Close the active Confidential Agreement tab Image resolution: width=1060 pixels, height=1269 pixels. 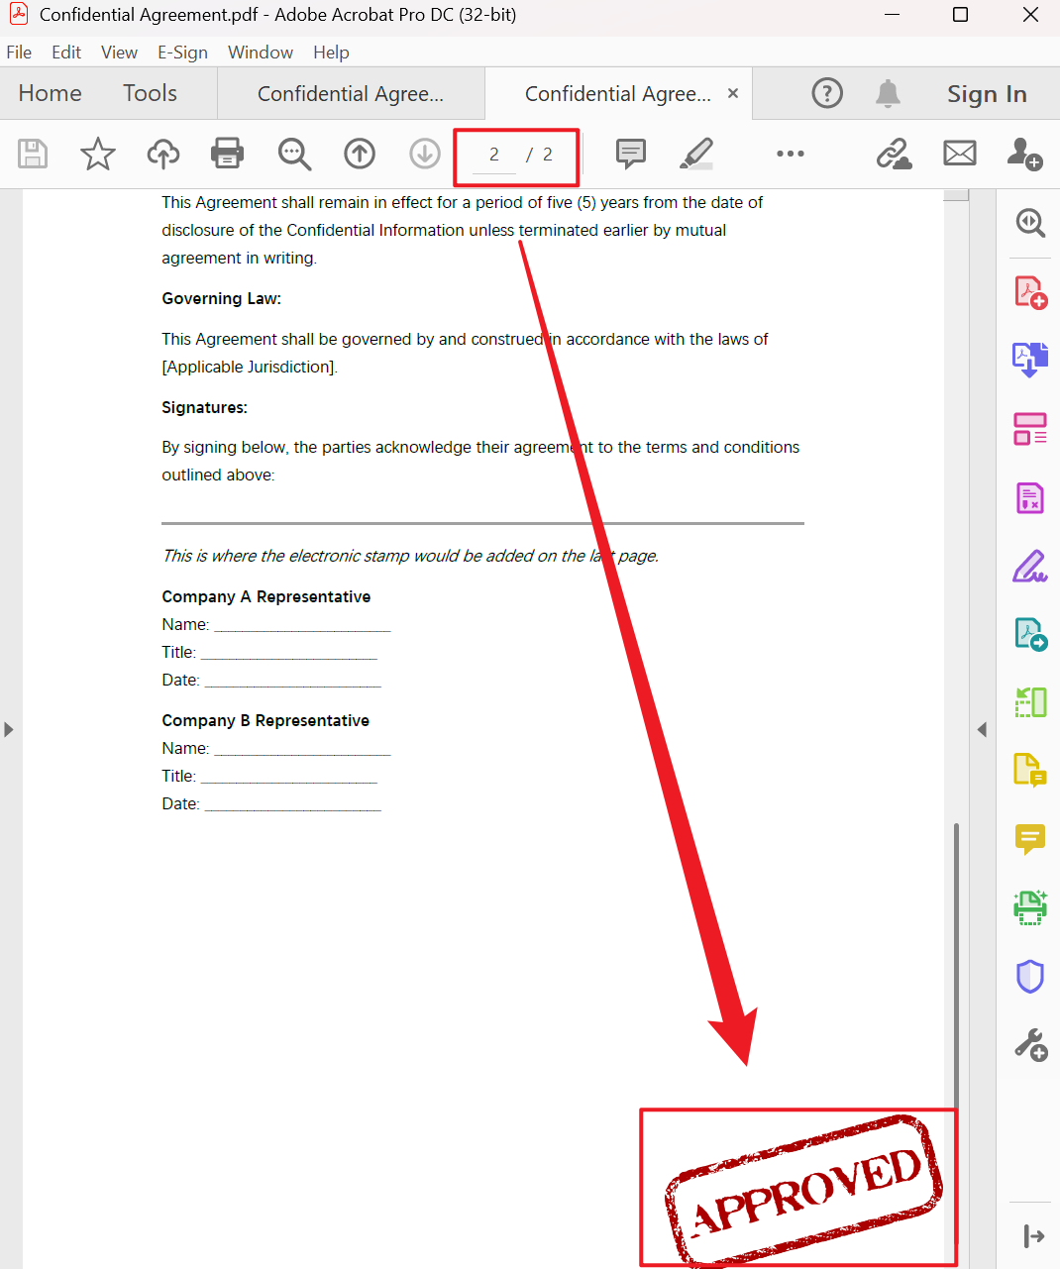[733, 93]
